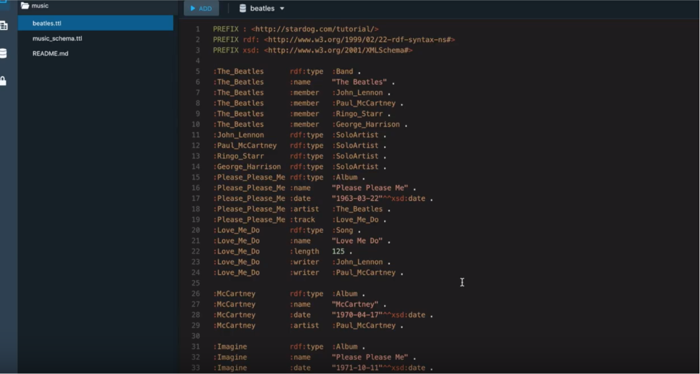Click :Ringo_Starr object on line 9

pyautogui.click(x=357, y=114)
